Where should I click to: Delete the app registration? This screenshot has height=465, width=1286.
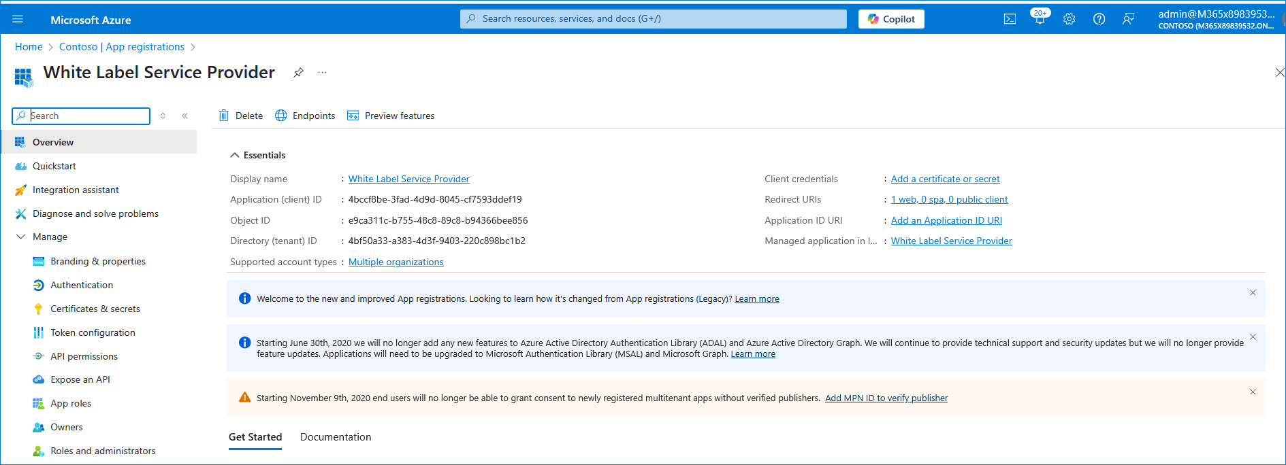click(x=241, y=116)
